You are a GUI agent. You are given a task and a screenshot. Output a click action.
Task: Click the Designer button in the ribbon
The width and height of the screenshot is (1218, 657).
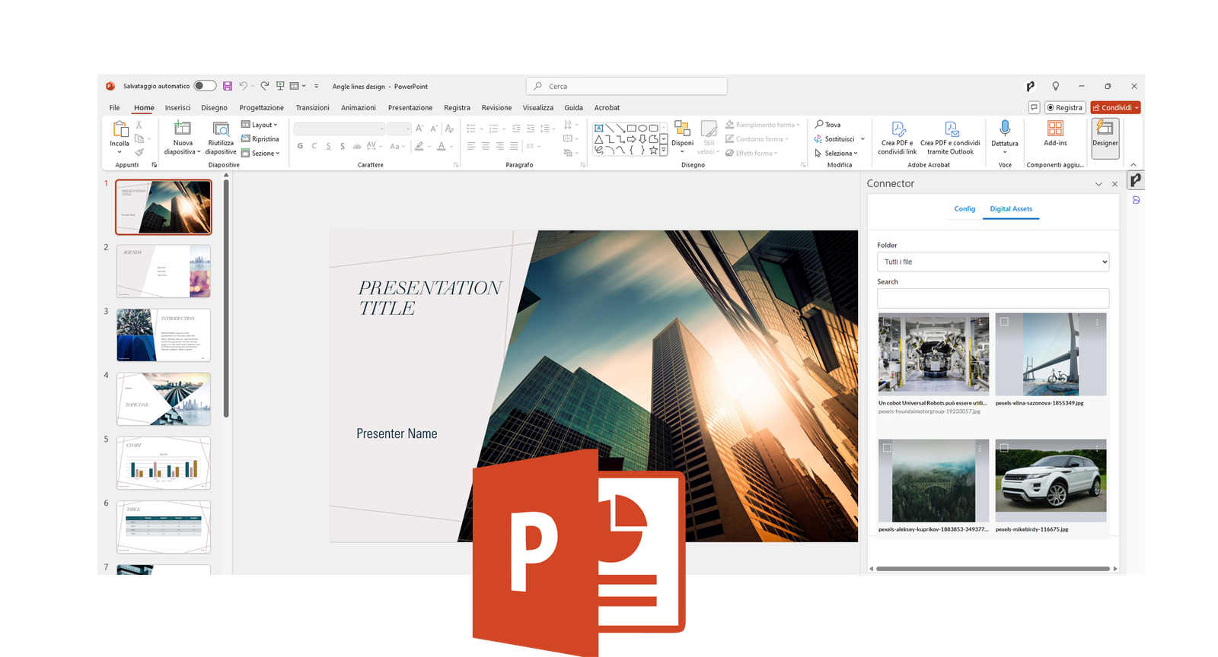click(1105, 137)
